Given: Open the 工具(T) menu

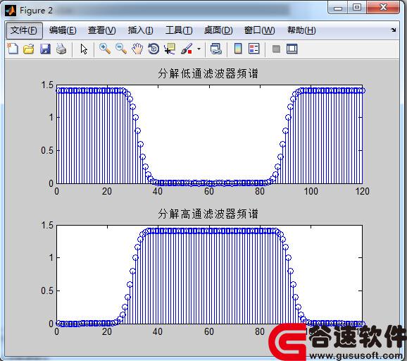Looking at the screenshot, I should tap(179, 30).
